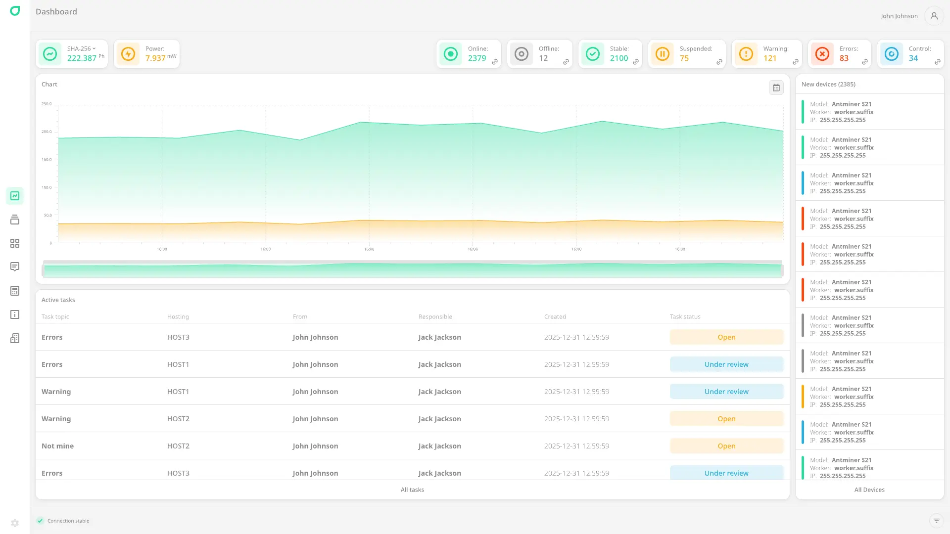Image resolution: width=950 pixels, height=534 pixels.
Task: Select the building icon at sidebar bottom
Action: (x=15, y=338)
